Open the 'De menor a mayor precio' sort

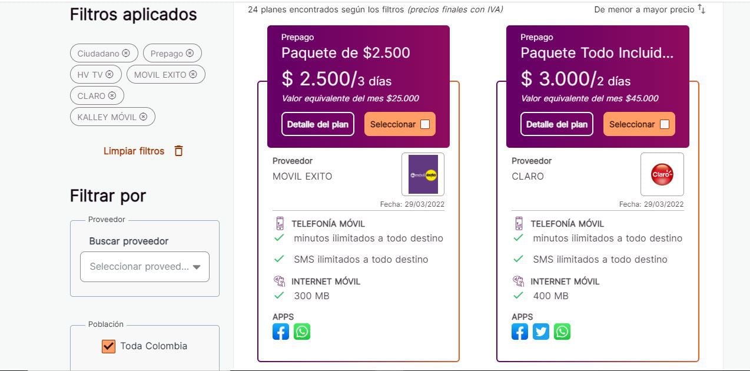643,9
